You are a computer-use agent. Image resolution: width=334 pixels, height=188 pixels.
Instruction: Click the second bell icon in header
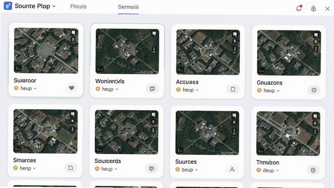[314, 8]
